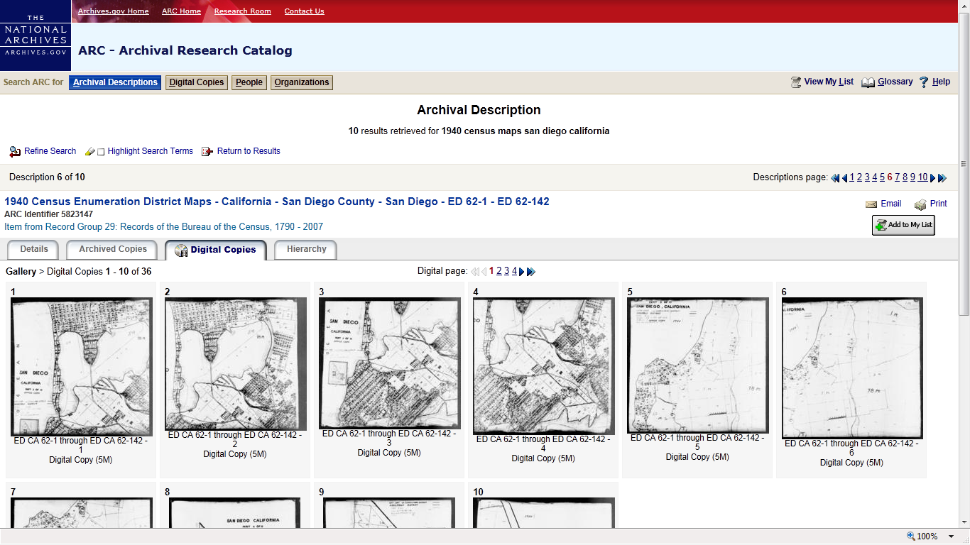
Task: Jump to the last descriptions page
Action: [942, 177]
